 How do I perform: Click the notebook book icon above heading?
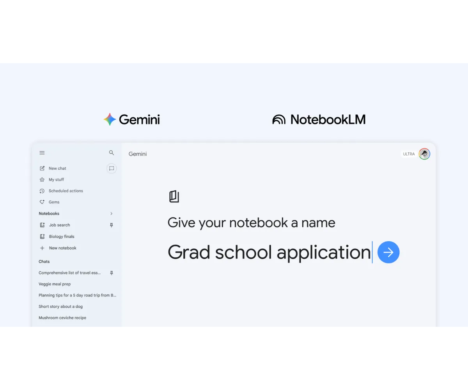tap(174, 197)
